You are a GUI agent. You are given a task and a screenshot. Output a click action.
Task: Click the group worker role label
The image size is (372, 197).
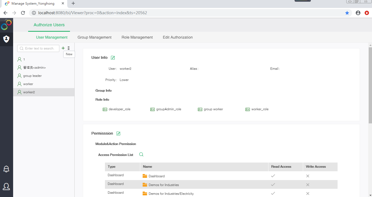click(x=213, y=109)
